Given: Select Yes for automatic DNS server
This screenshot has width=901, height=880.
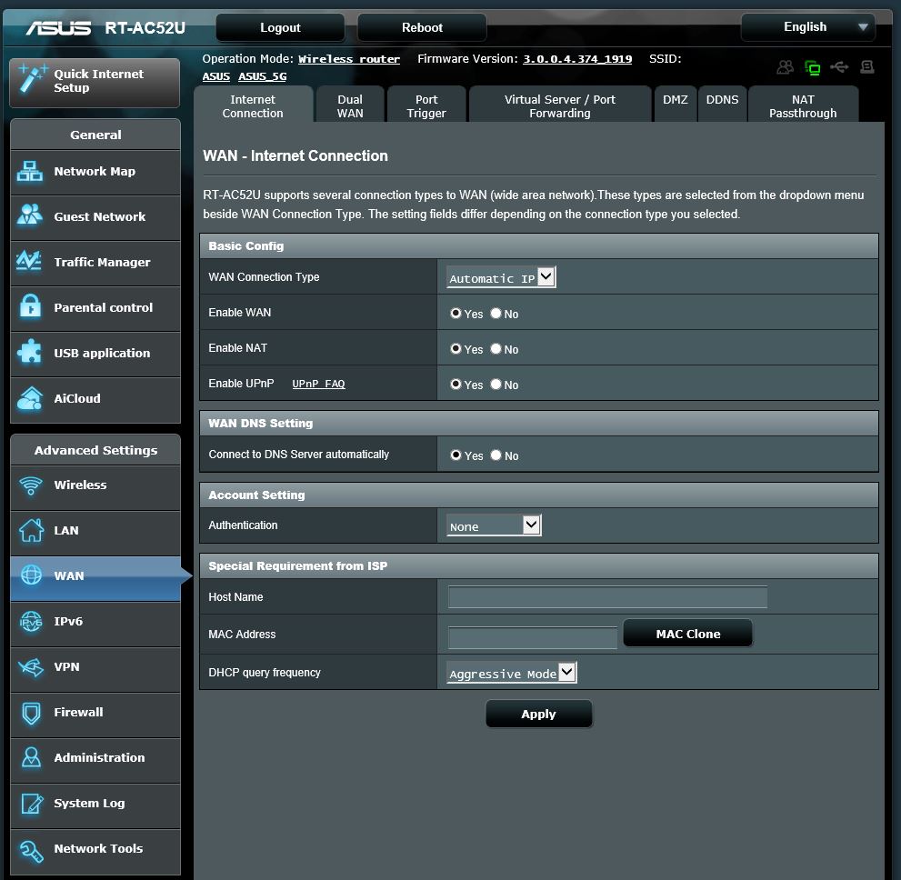Looking at the screenshot, I should tap(456, 455).
